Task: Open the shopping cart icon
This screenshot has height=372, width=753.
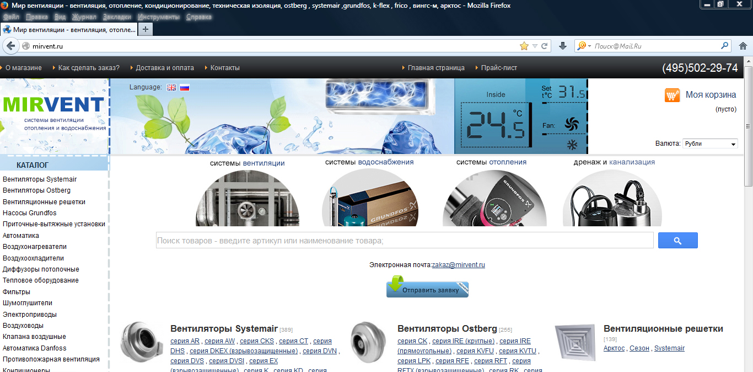Action: coord(672,95)
